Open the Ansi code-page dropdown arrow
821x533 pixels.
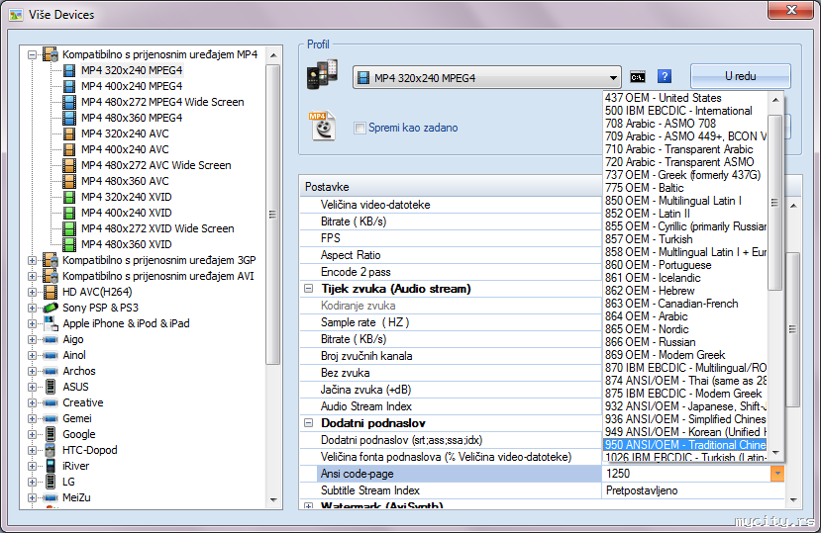click(x=777, y=474)
